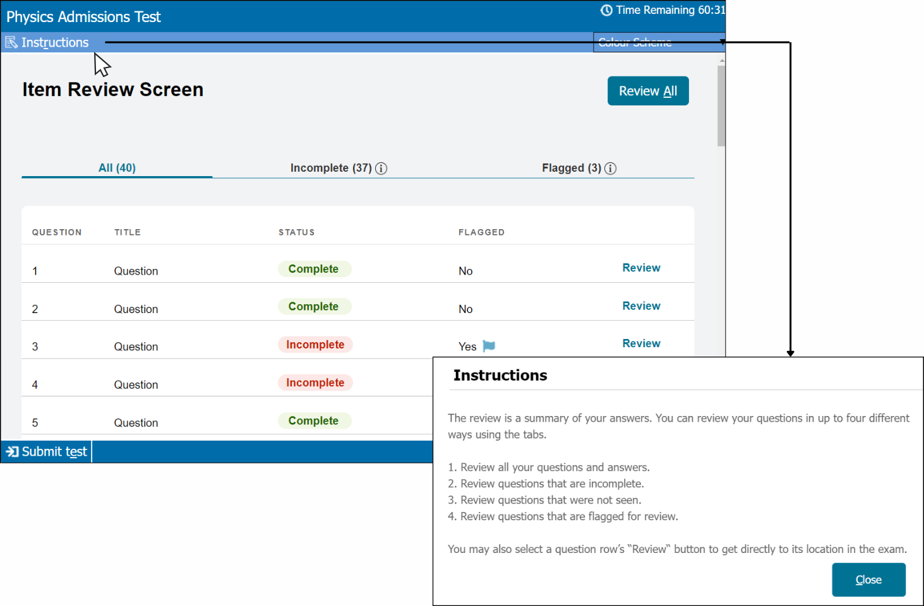Open the Instructions panel via its document icon
This screenshot has width=924, height=606.
[x=10, y=42]
